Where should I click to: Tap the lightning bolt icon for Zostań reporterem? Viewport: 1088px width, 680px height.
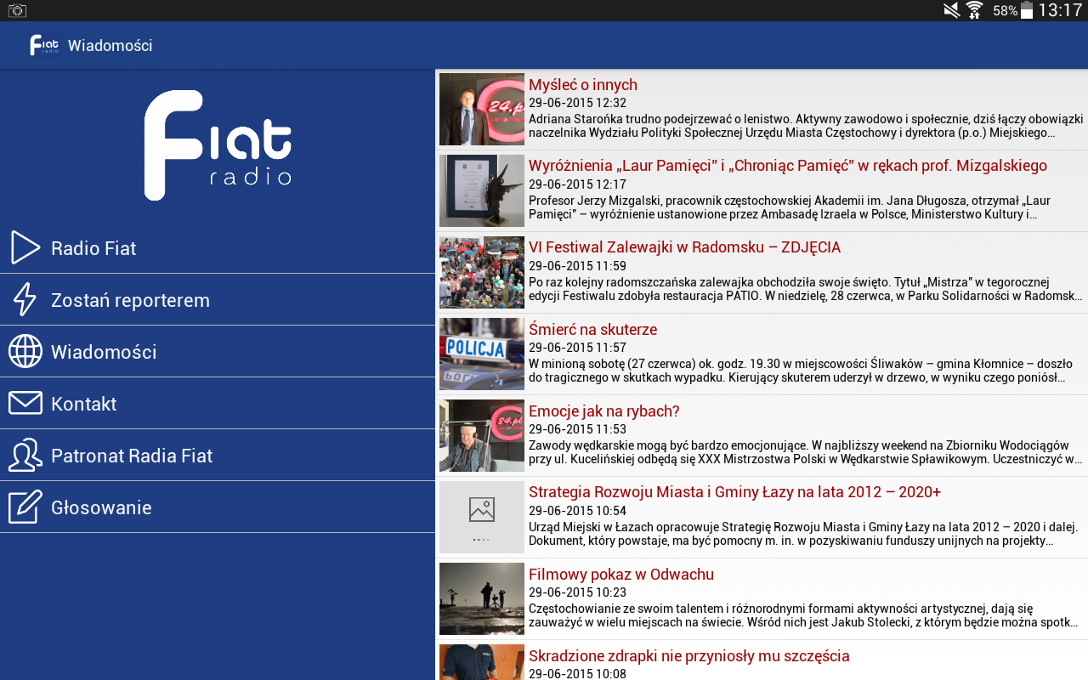pyautogui.click(x=25, y=300)
